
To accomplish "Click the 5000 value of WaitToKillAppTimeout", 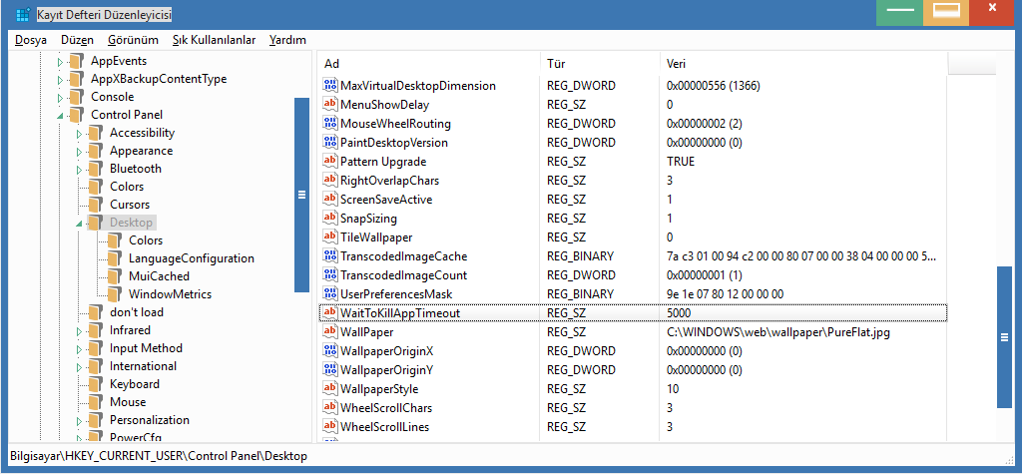I will [x=679, y=313].
